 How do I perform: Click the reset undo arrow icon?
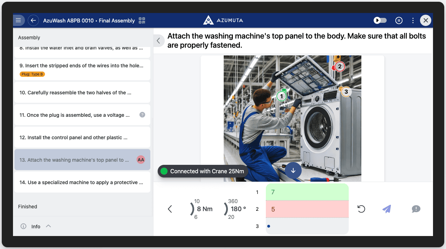(x=361, y=209)
